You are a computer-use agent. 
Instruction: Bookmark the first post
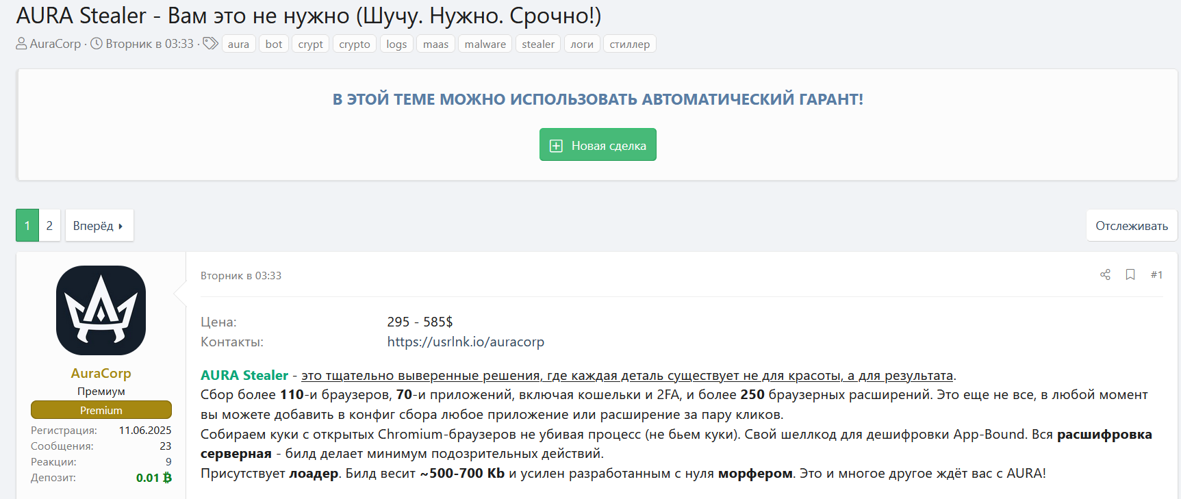(x=1130, y=274)
